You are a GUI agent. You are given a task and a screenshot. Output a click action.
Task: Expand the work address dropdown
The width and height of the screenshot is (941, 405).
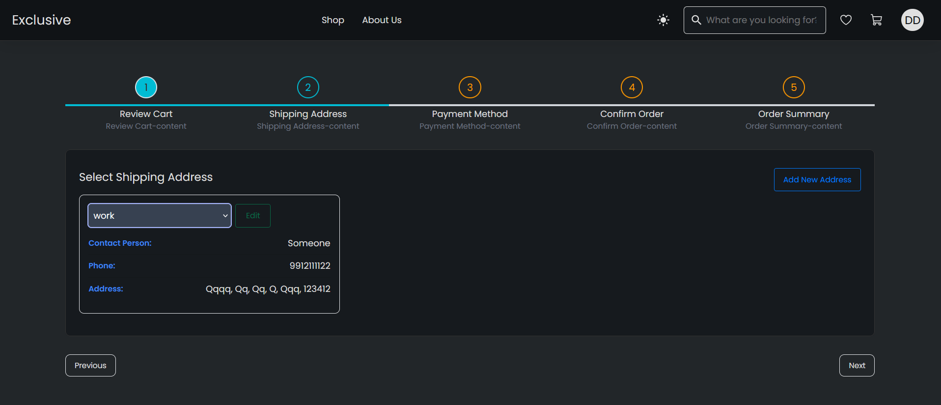(160, 216)
